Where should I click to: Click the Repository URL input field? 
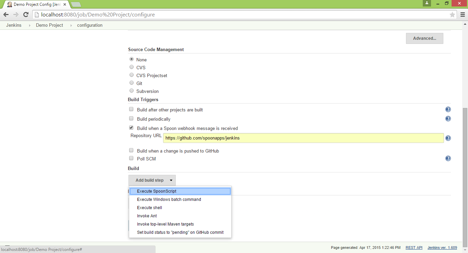304,138
